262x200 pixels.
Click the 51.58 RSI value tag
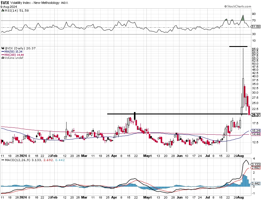(256, 26)
